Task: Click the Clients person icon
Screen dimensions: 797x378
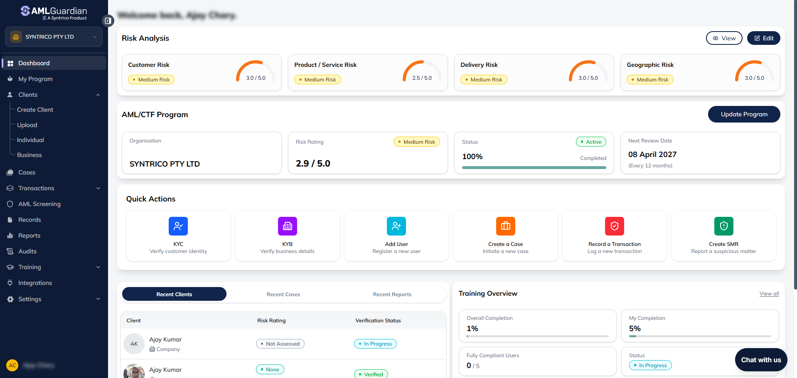Action: tap(10, 95)
